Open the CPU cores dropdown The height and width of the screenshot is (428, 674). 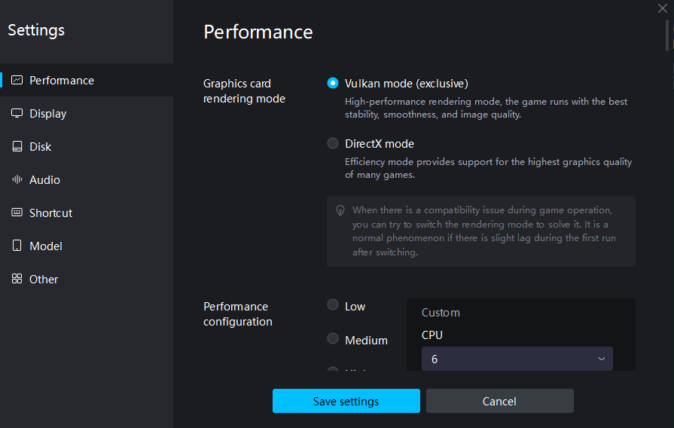tap(517, 359)
